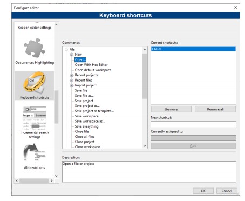Click the OK button

click(203, 191)
